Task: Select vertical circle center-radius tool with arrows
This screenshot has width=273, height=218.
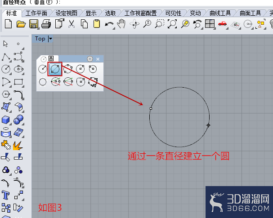Action: (x=55, y=82)
